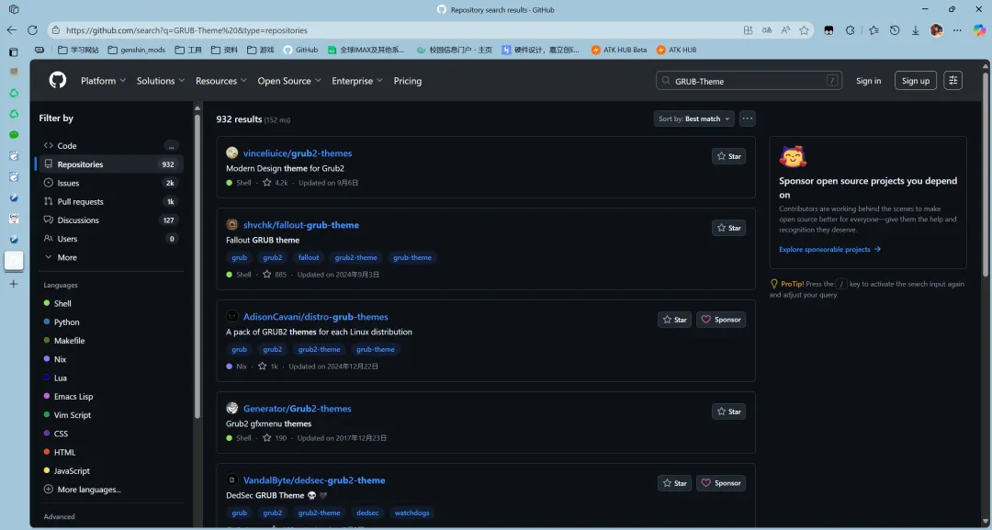
Task: Star the Generator/Grub2-themes repository
Action: [x=728, y=412]
